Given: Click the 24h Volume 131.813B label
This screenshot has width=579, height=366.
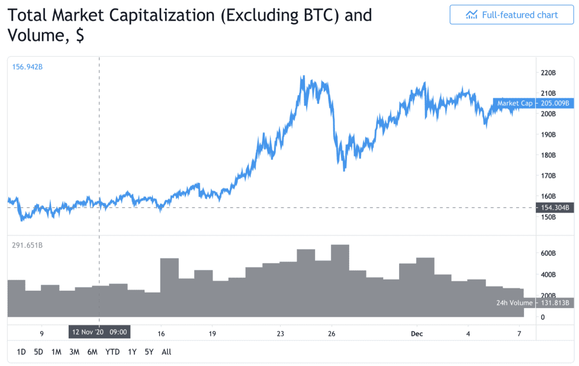Looking at the screenshot, I should coord(533,303).
